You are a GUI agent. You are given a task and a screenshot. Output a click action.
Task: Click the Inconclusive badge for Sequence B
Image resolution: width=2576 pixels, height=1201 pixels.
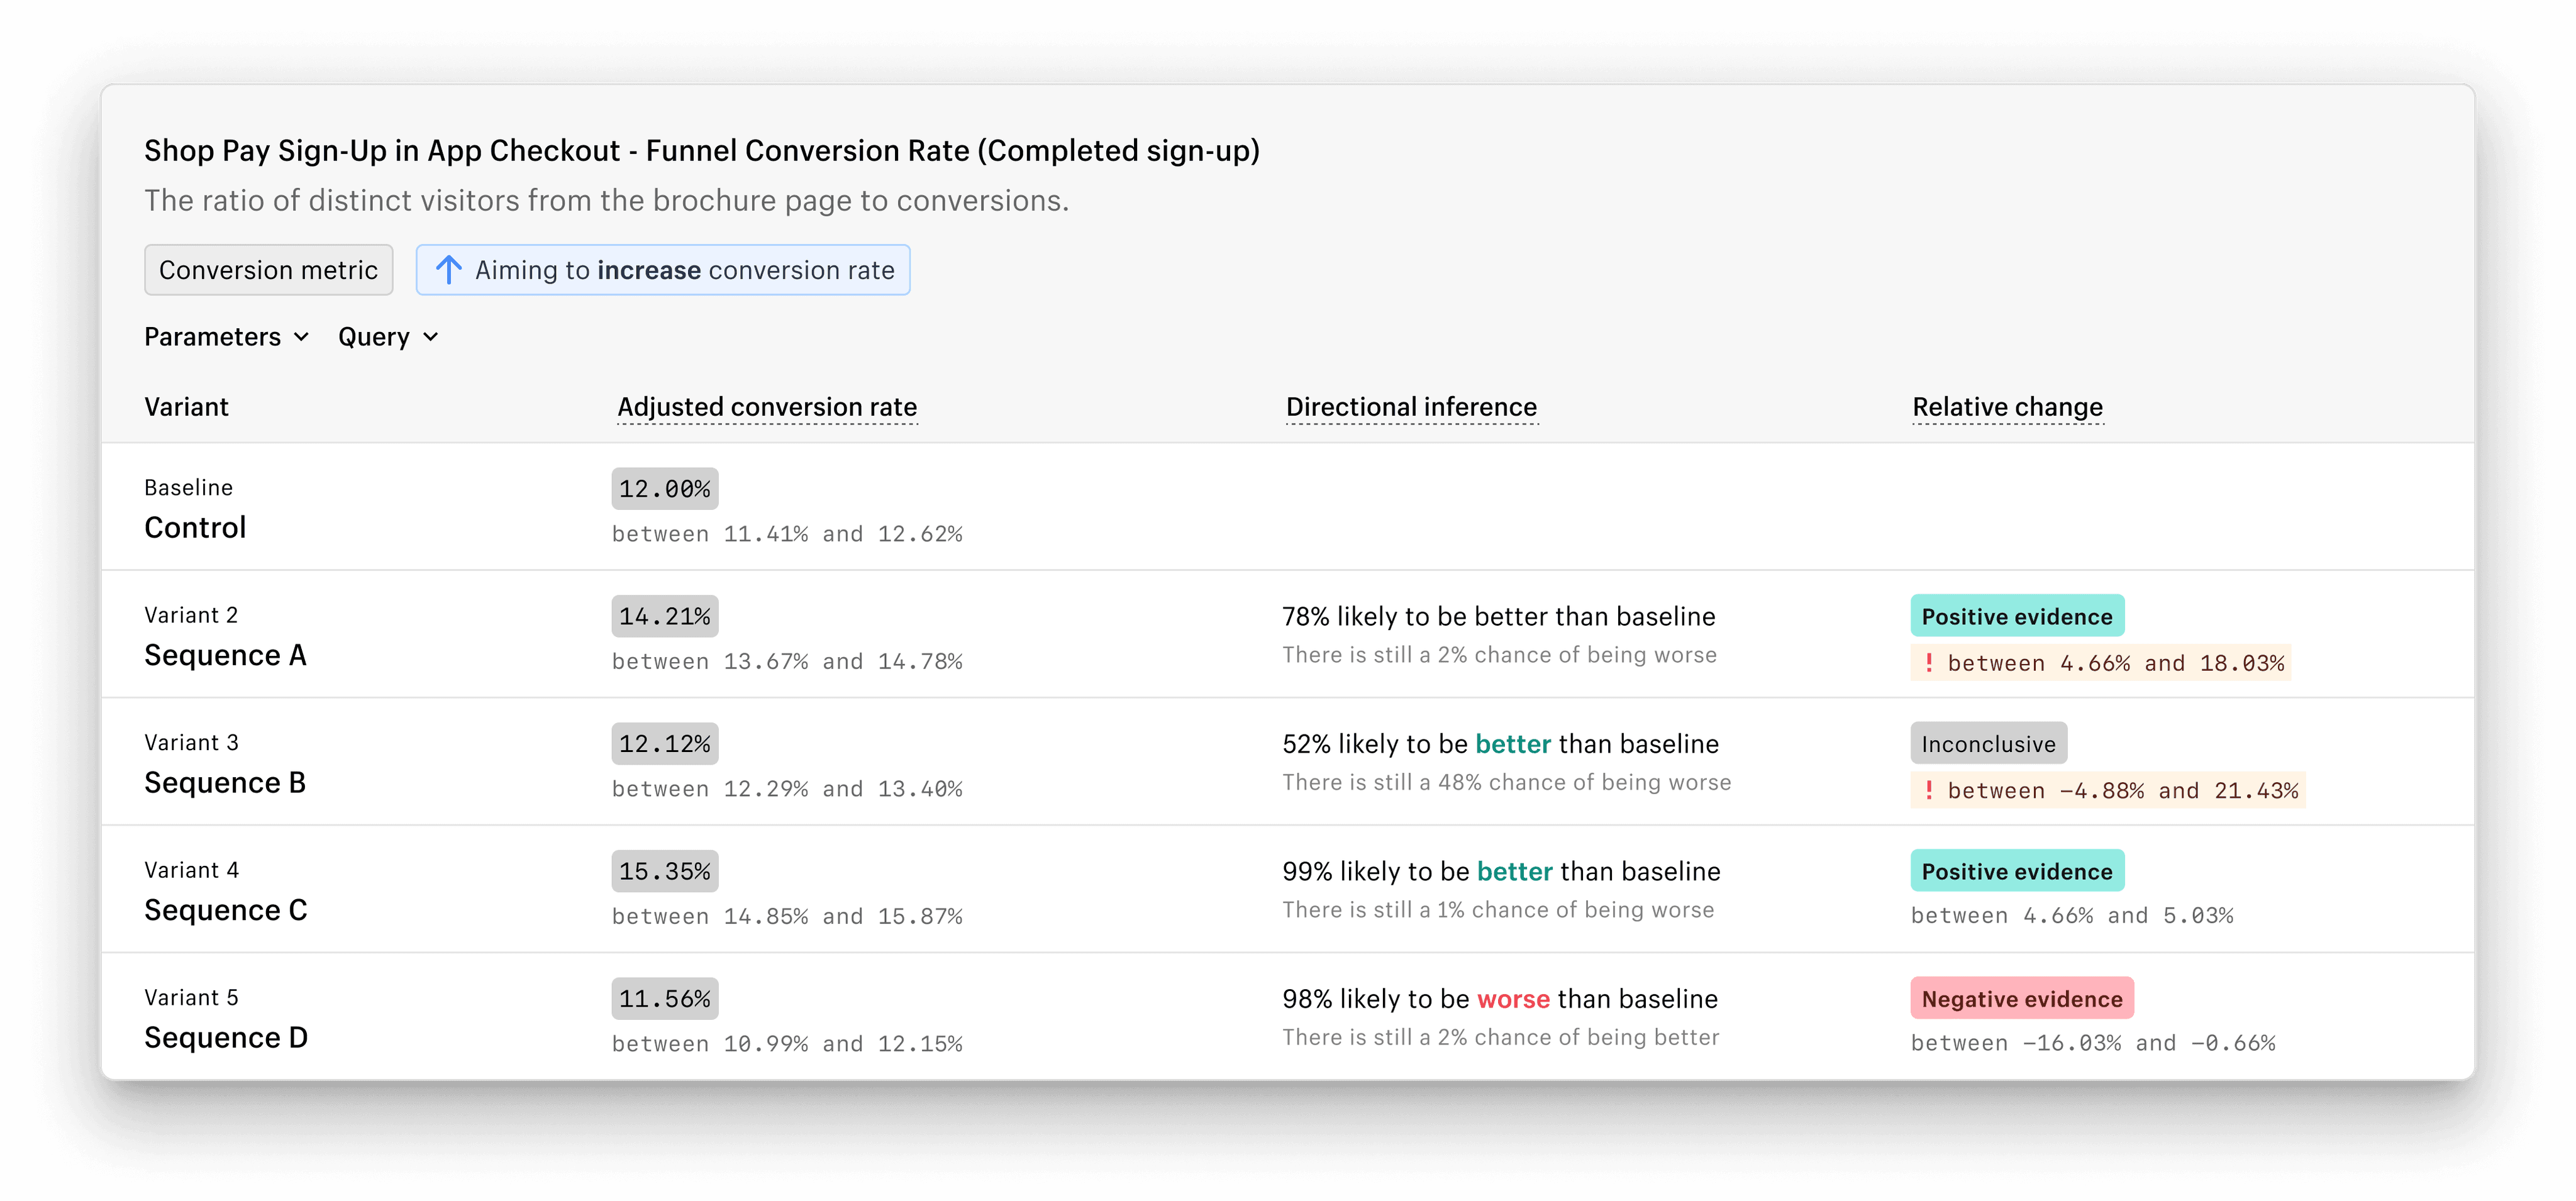point(1988,744)
